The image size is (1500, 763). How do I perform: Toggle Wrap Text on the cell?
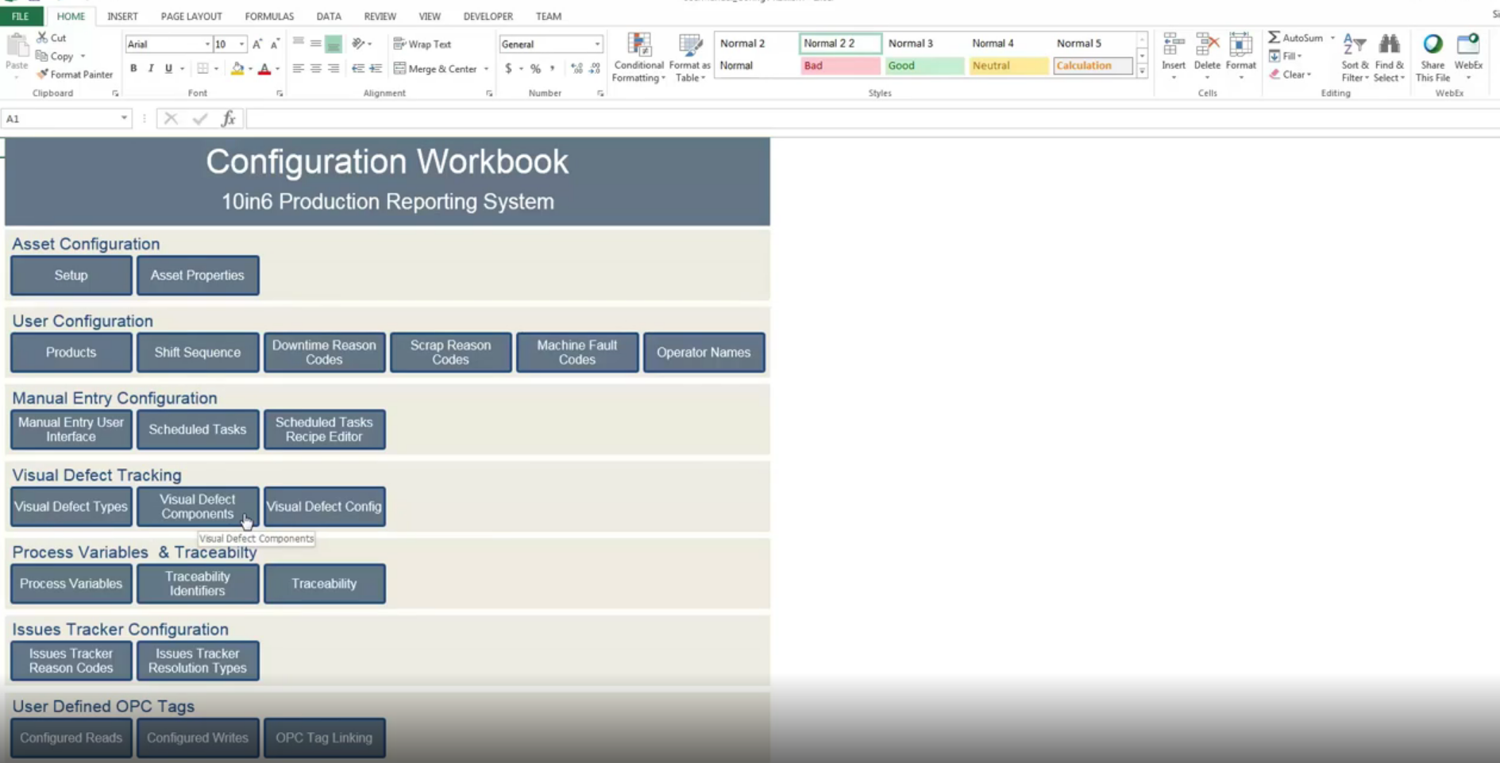click(x=422, y=44)
